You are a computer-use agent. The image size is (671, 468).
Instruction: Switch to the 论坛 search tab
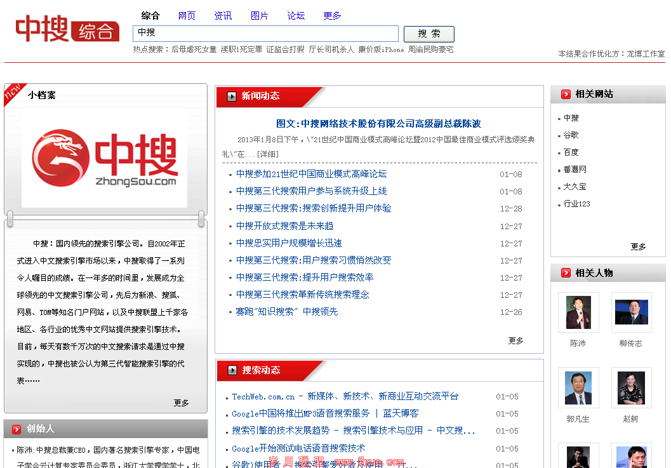[x=296, y=16]
